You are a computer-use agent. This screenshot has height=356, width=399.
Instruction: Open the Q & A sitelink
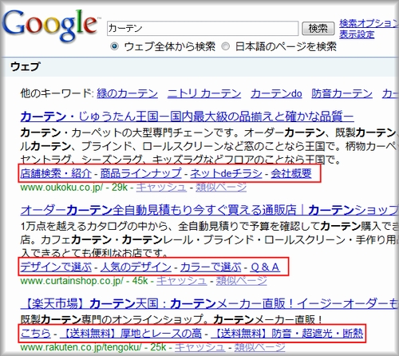point(265,267)
